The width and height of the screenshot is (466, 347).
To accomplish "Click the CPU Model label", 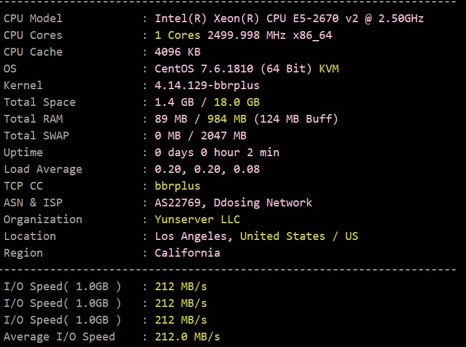I will click(x=33, y=19).
